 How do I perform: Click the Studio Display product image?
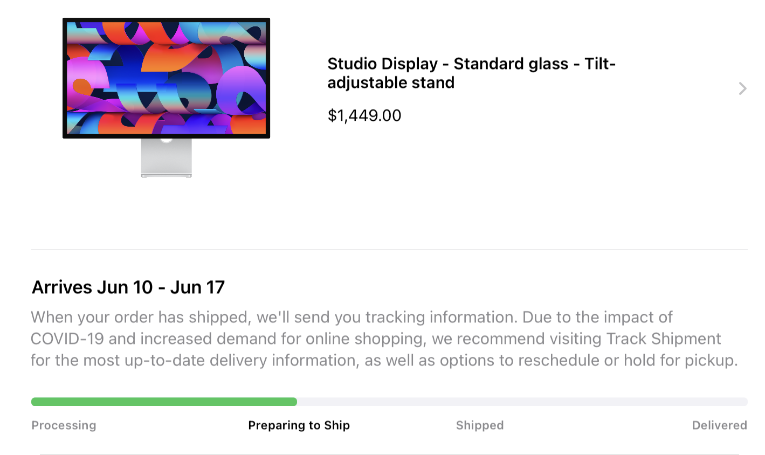(x=166, y=78)
